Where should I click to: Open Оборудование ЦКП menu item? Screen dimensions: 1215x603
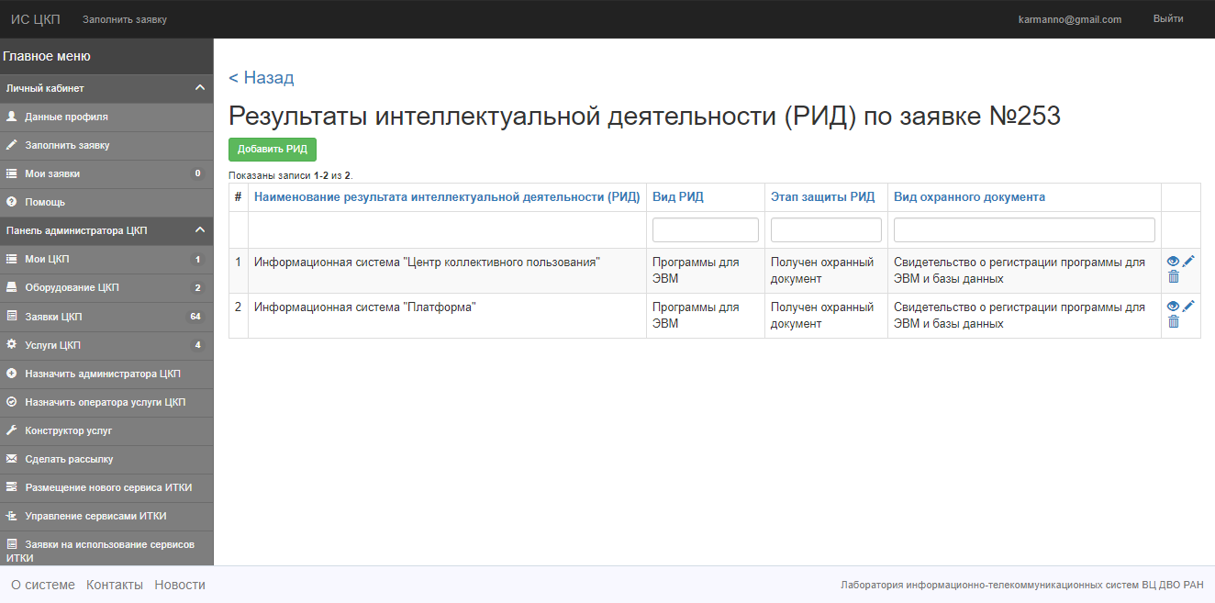pyautogui.click(x=106, y=287)
